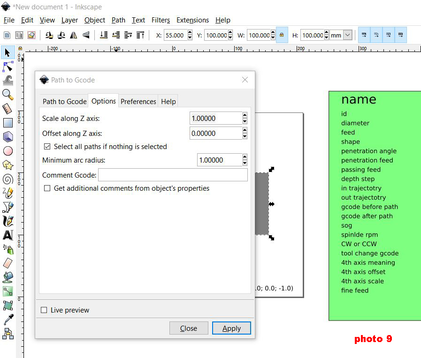Select the Bezier pen tool
Viewport: 421px width, 358px height.
click(8, 207)
